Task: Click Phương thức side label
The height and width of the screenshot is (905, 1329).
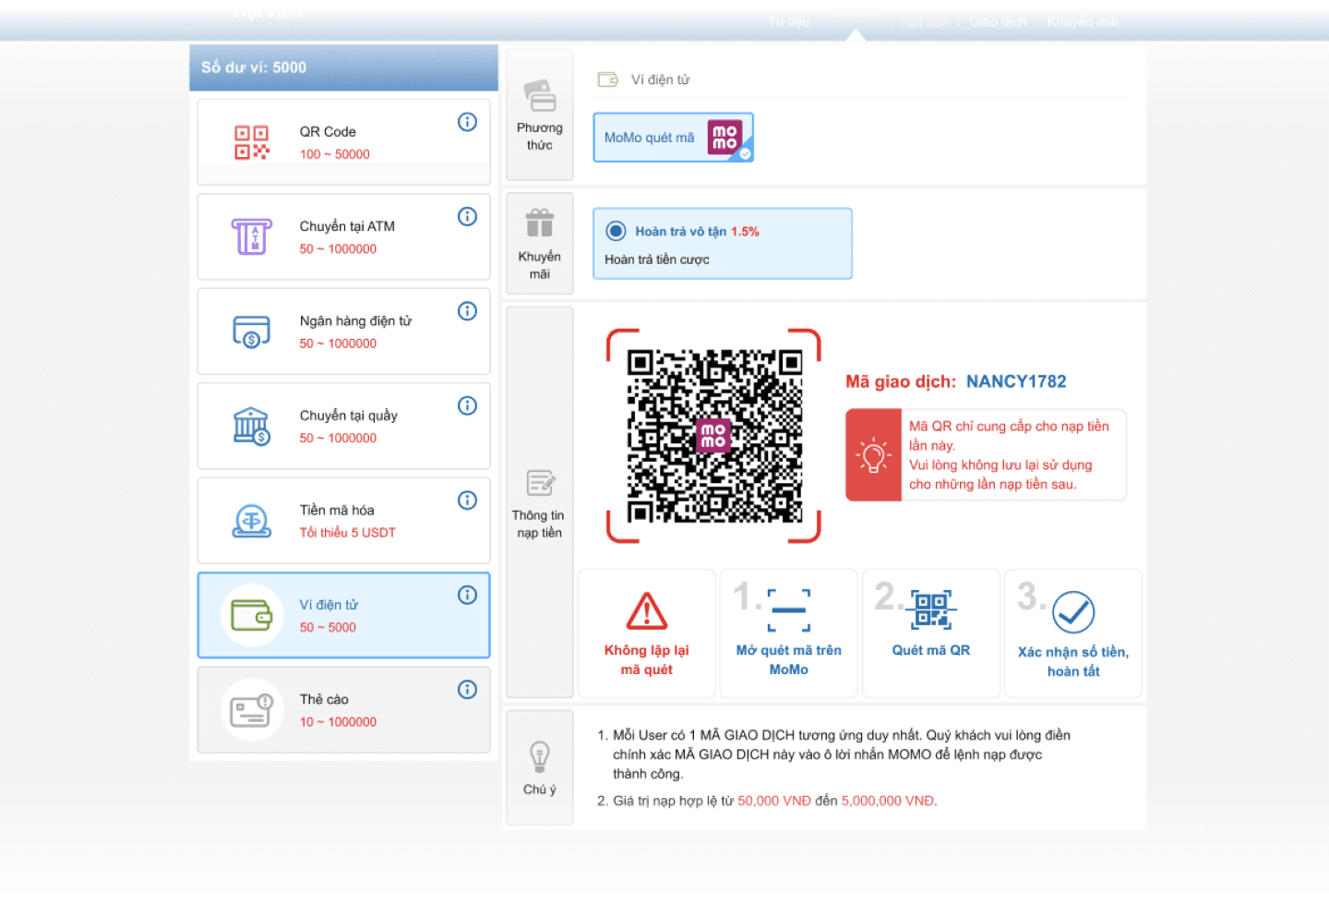Action: pos(540,137)
